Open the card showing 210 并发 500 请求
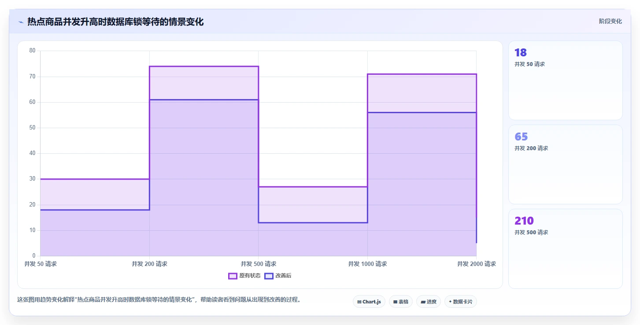 click(566, 249)
